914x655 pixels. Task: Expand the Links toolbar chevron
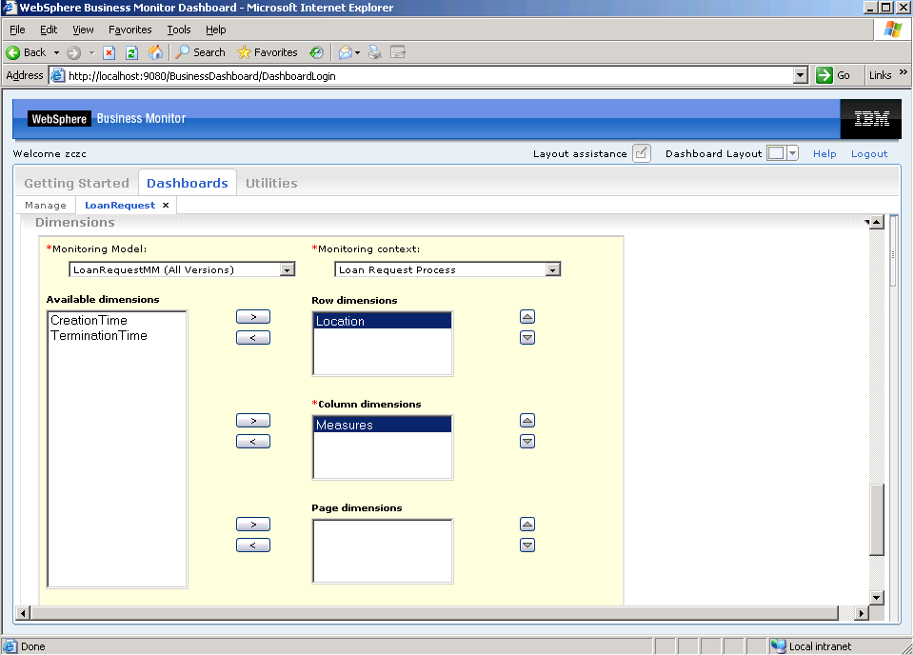904,72
